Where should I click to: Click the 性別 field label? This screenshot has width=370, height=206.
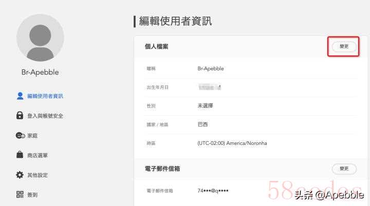(151, 106)
